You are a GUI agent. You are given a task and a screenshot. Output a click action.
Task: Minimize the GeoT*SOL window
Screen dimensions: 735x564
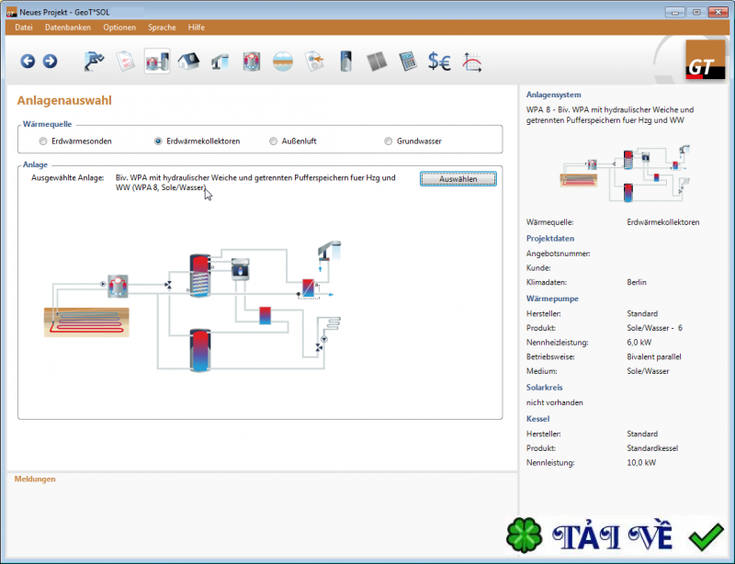(x=675, y=12)
